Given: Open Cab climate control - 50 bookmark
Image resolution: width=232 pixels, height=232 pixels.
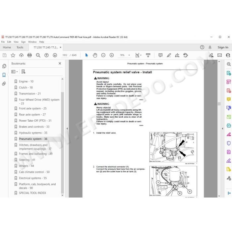Looking at the screenshot, I should 34,172.
